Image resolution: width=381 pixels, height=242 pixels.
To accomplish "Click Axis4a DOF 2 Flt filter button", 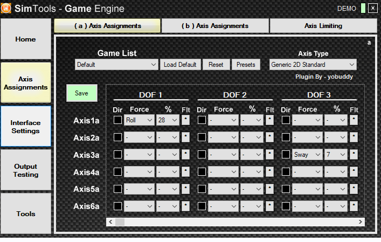I will tap(269, 172).
